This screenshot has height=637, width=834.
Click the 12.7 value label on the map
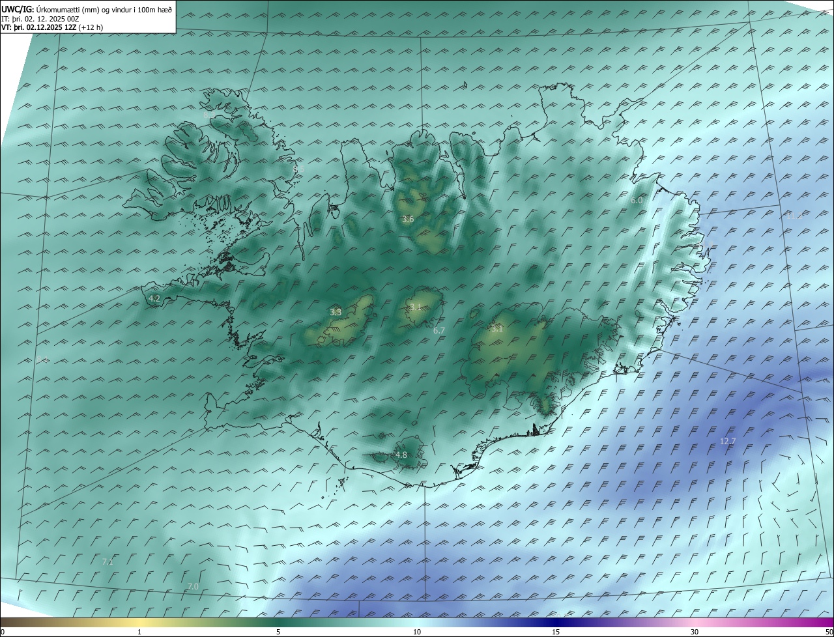(x=728, y=442)
